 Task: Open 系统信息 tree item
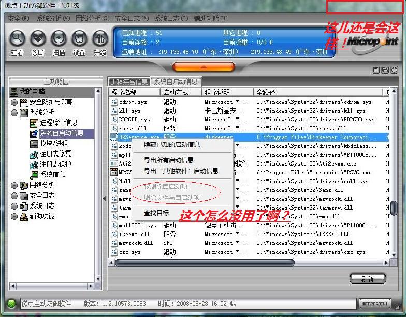tap(53, 174)
